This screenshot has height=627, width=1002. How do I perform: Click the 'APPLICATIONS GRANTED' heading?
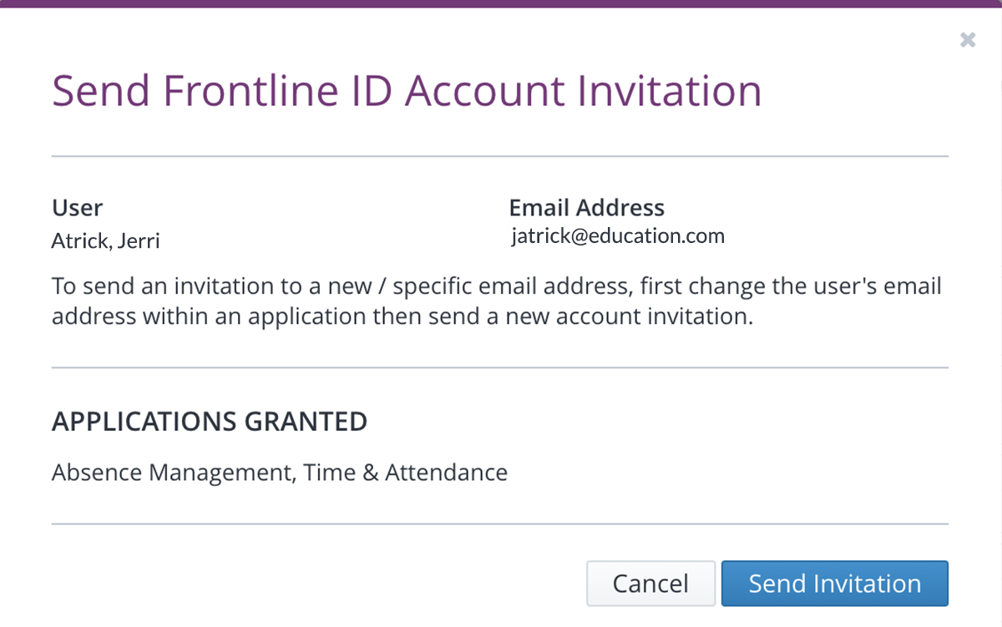[210, 422]
